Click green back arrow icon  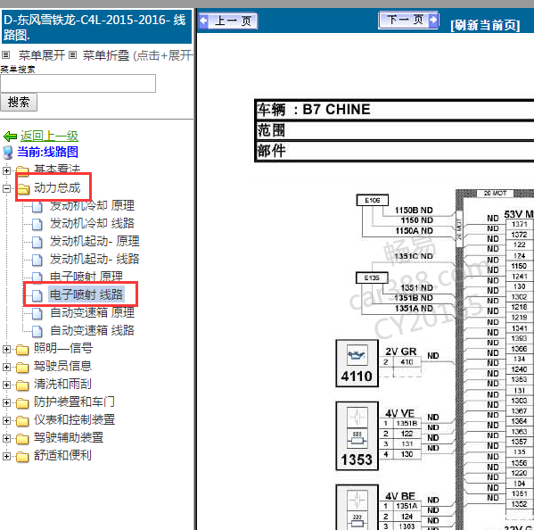(10, 137)
